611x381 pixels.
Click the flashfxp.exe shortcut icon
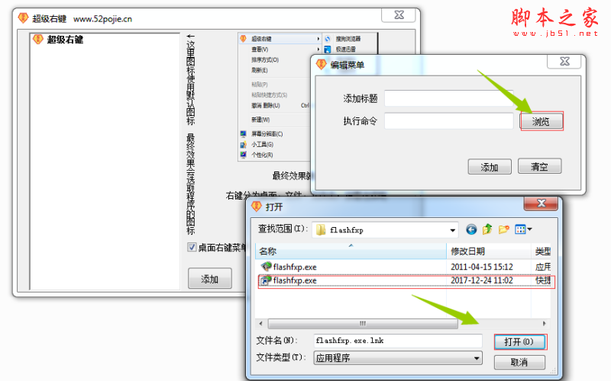(266, 280)
